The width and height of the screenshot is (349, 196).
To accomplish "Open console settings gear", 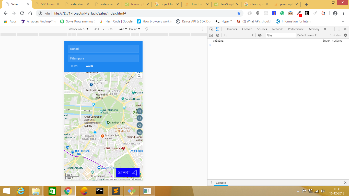I will point(345,35).
